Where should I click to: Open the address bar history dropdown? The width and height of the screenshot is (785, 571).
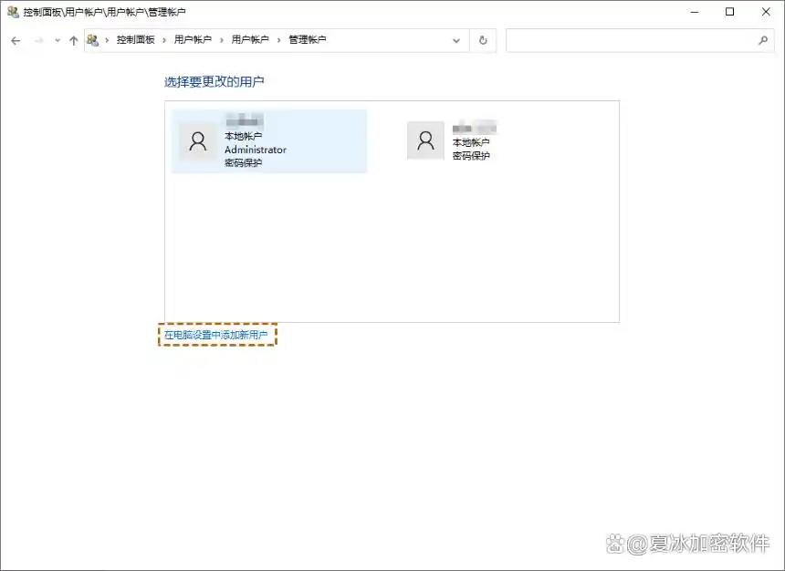[456, 39]
